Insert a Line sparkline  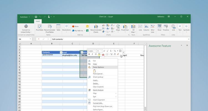coord(140,28)
